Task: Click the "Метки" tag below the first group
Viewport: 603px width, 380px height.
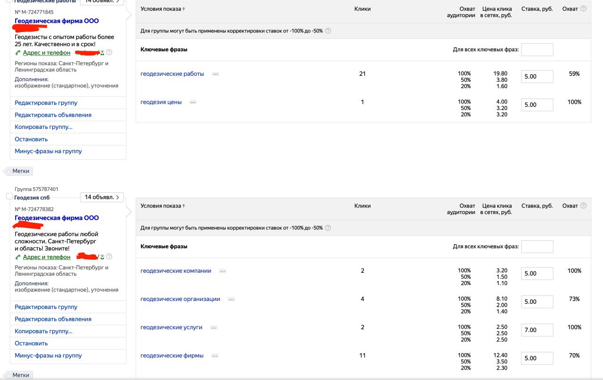Action: (x=20, y=171)
